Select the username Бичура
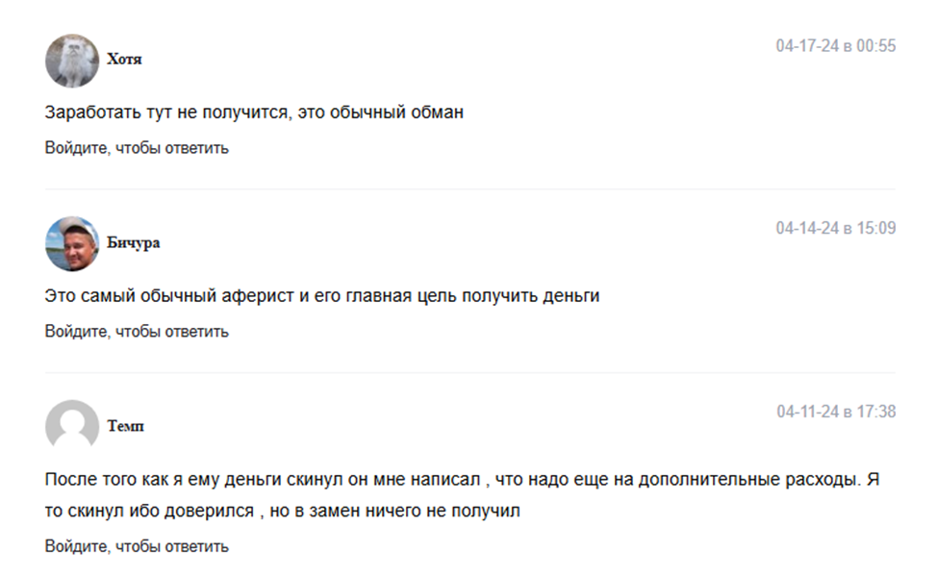Screen dimensions: 937x577 133,242
